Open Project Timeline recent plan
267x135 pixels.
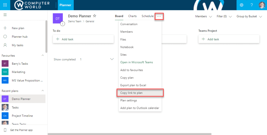(23, 116)
